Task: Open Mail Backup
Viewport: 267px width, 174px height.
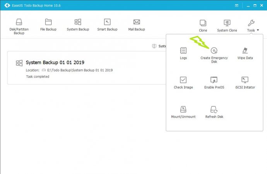Action: 137,25
